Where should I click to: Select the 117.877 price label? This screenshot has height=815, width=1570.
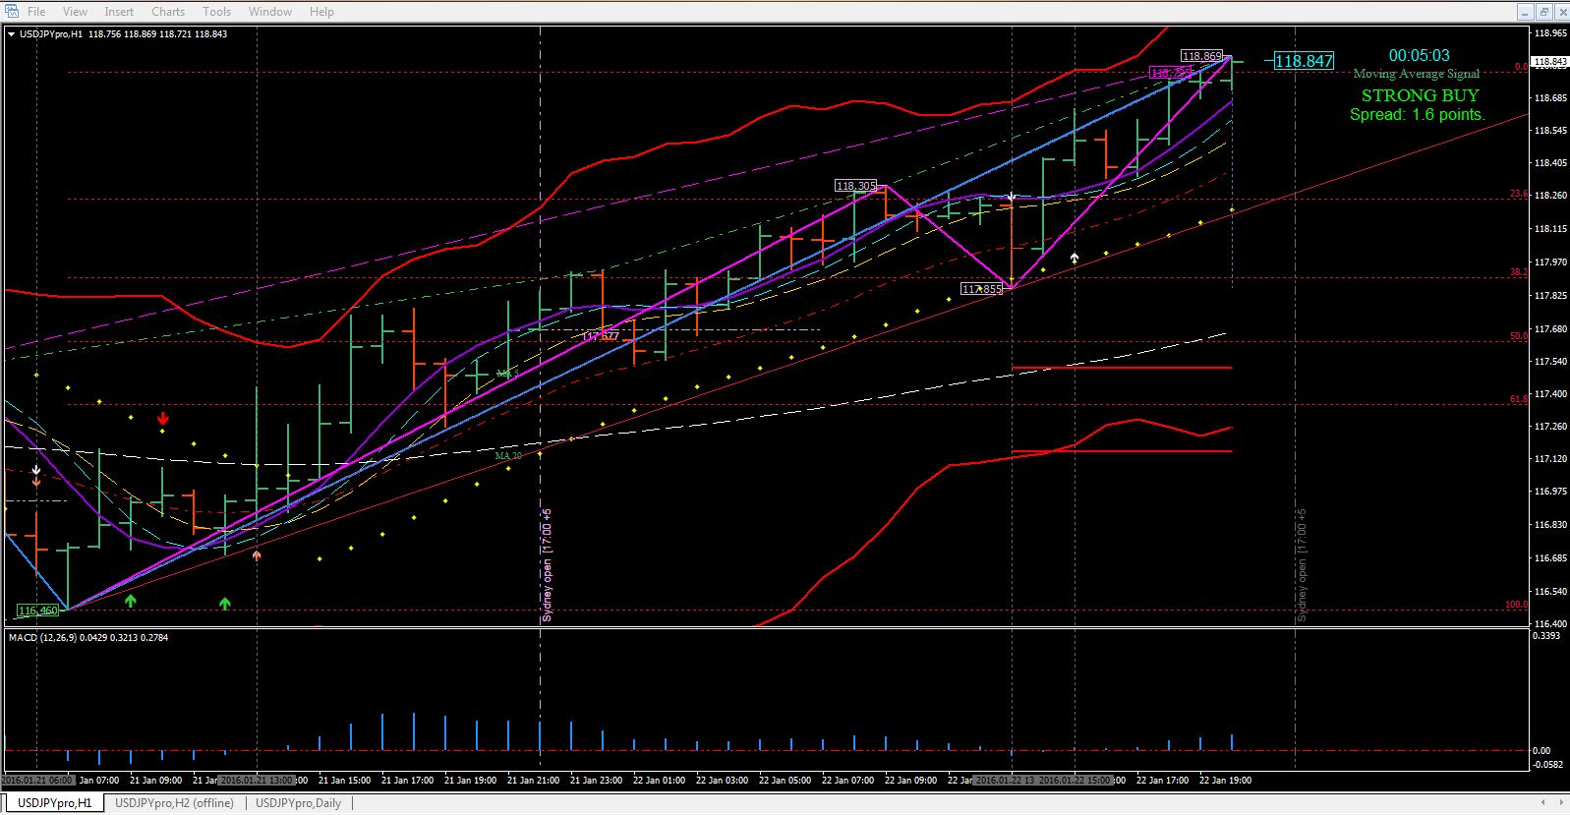[x=600, y=336]
